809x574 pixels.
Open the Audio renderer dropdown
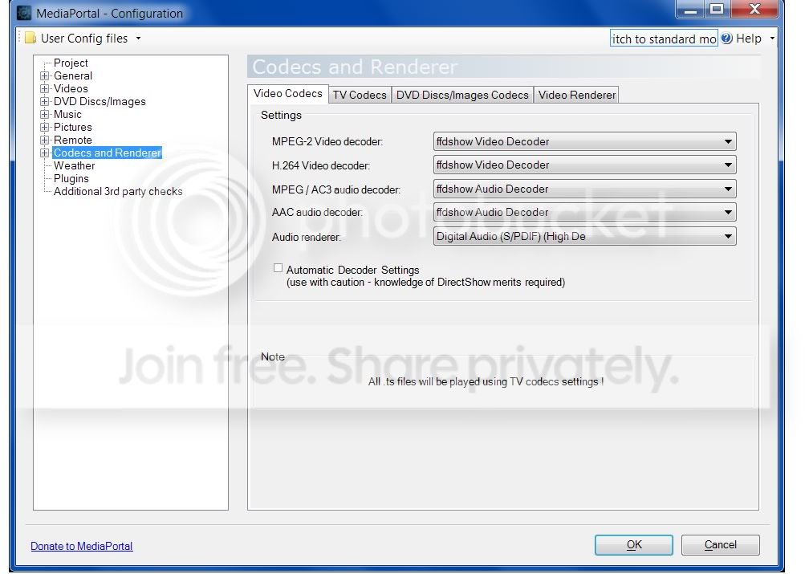click(x=584, y=236)
